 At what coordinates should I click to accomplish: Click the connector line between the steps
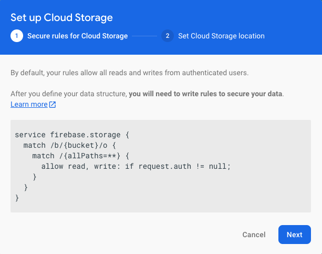(144, 36)
